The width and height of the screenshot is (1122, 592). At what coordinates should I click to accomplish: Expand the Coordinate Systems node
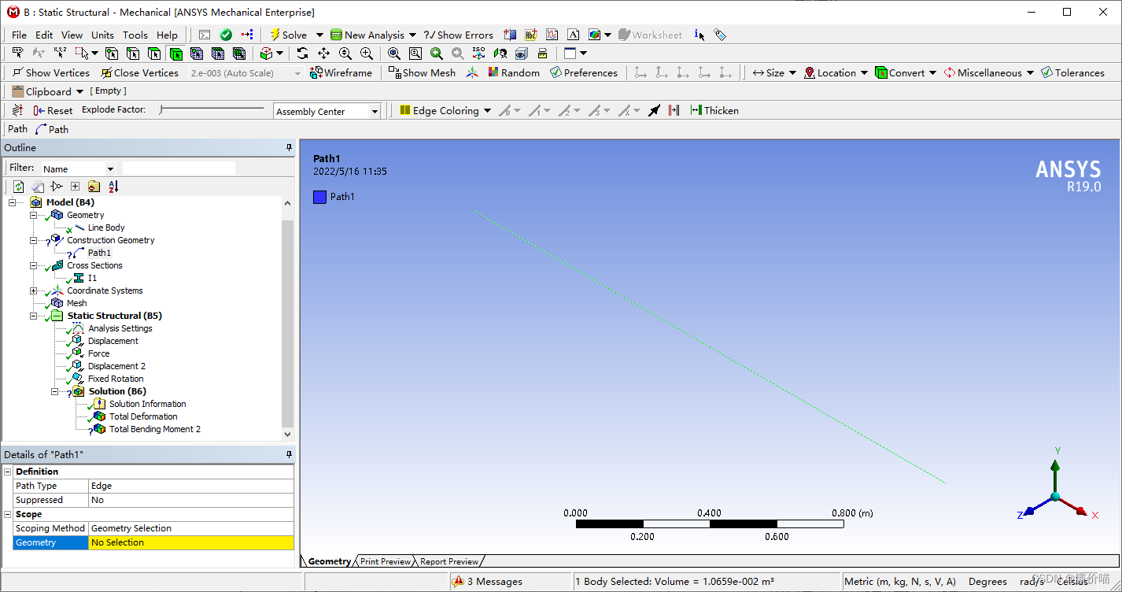tap(34, 290)
